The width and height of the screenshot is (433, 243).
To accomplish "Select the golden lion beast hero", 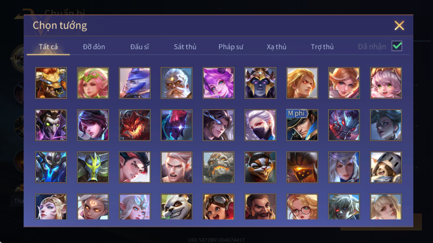I will point(51,83).
